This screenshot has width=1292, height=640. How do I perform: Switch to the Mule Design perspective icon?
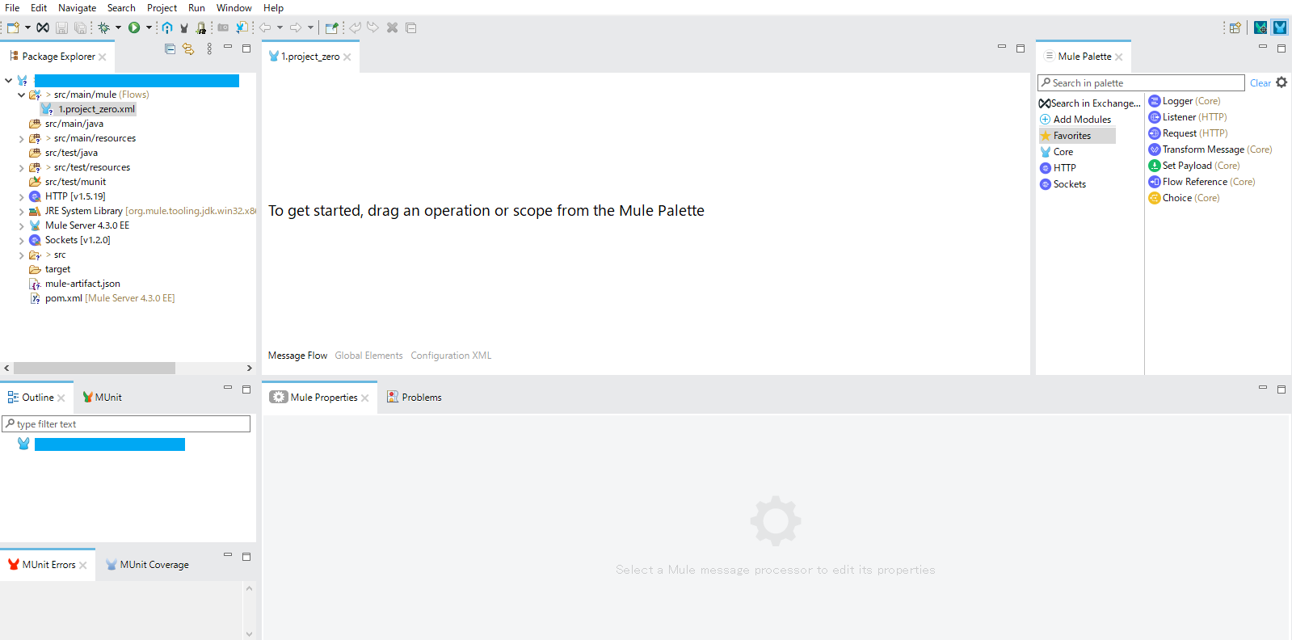click(1280, 27)
